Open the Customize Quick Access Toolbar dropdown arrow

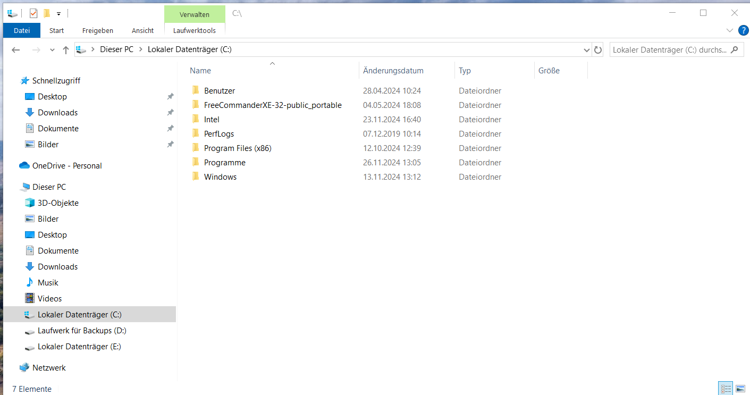pyautogui.click(x=58, y=14)
